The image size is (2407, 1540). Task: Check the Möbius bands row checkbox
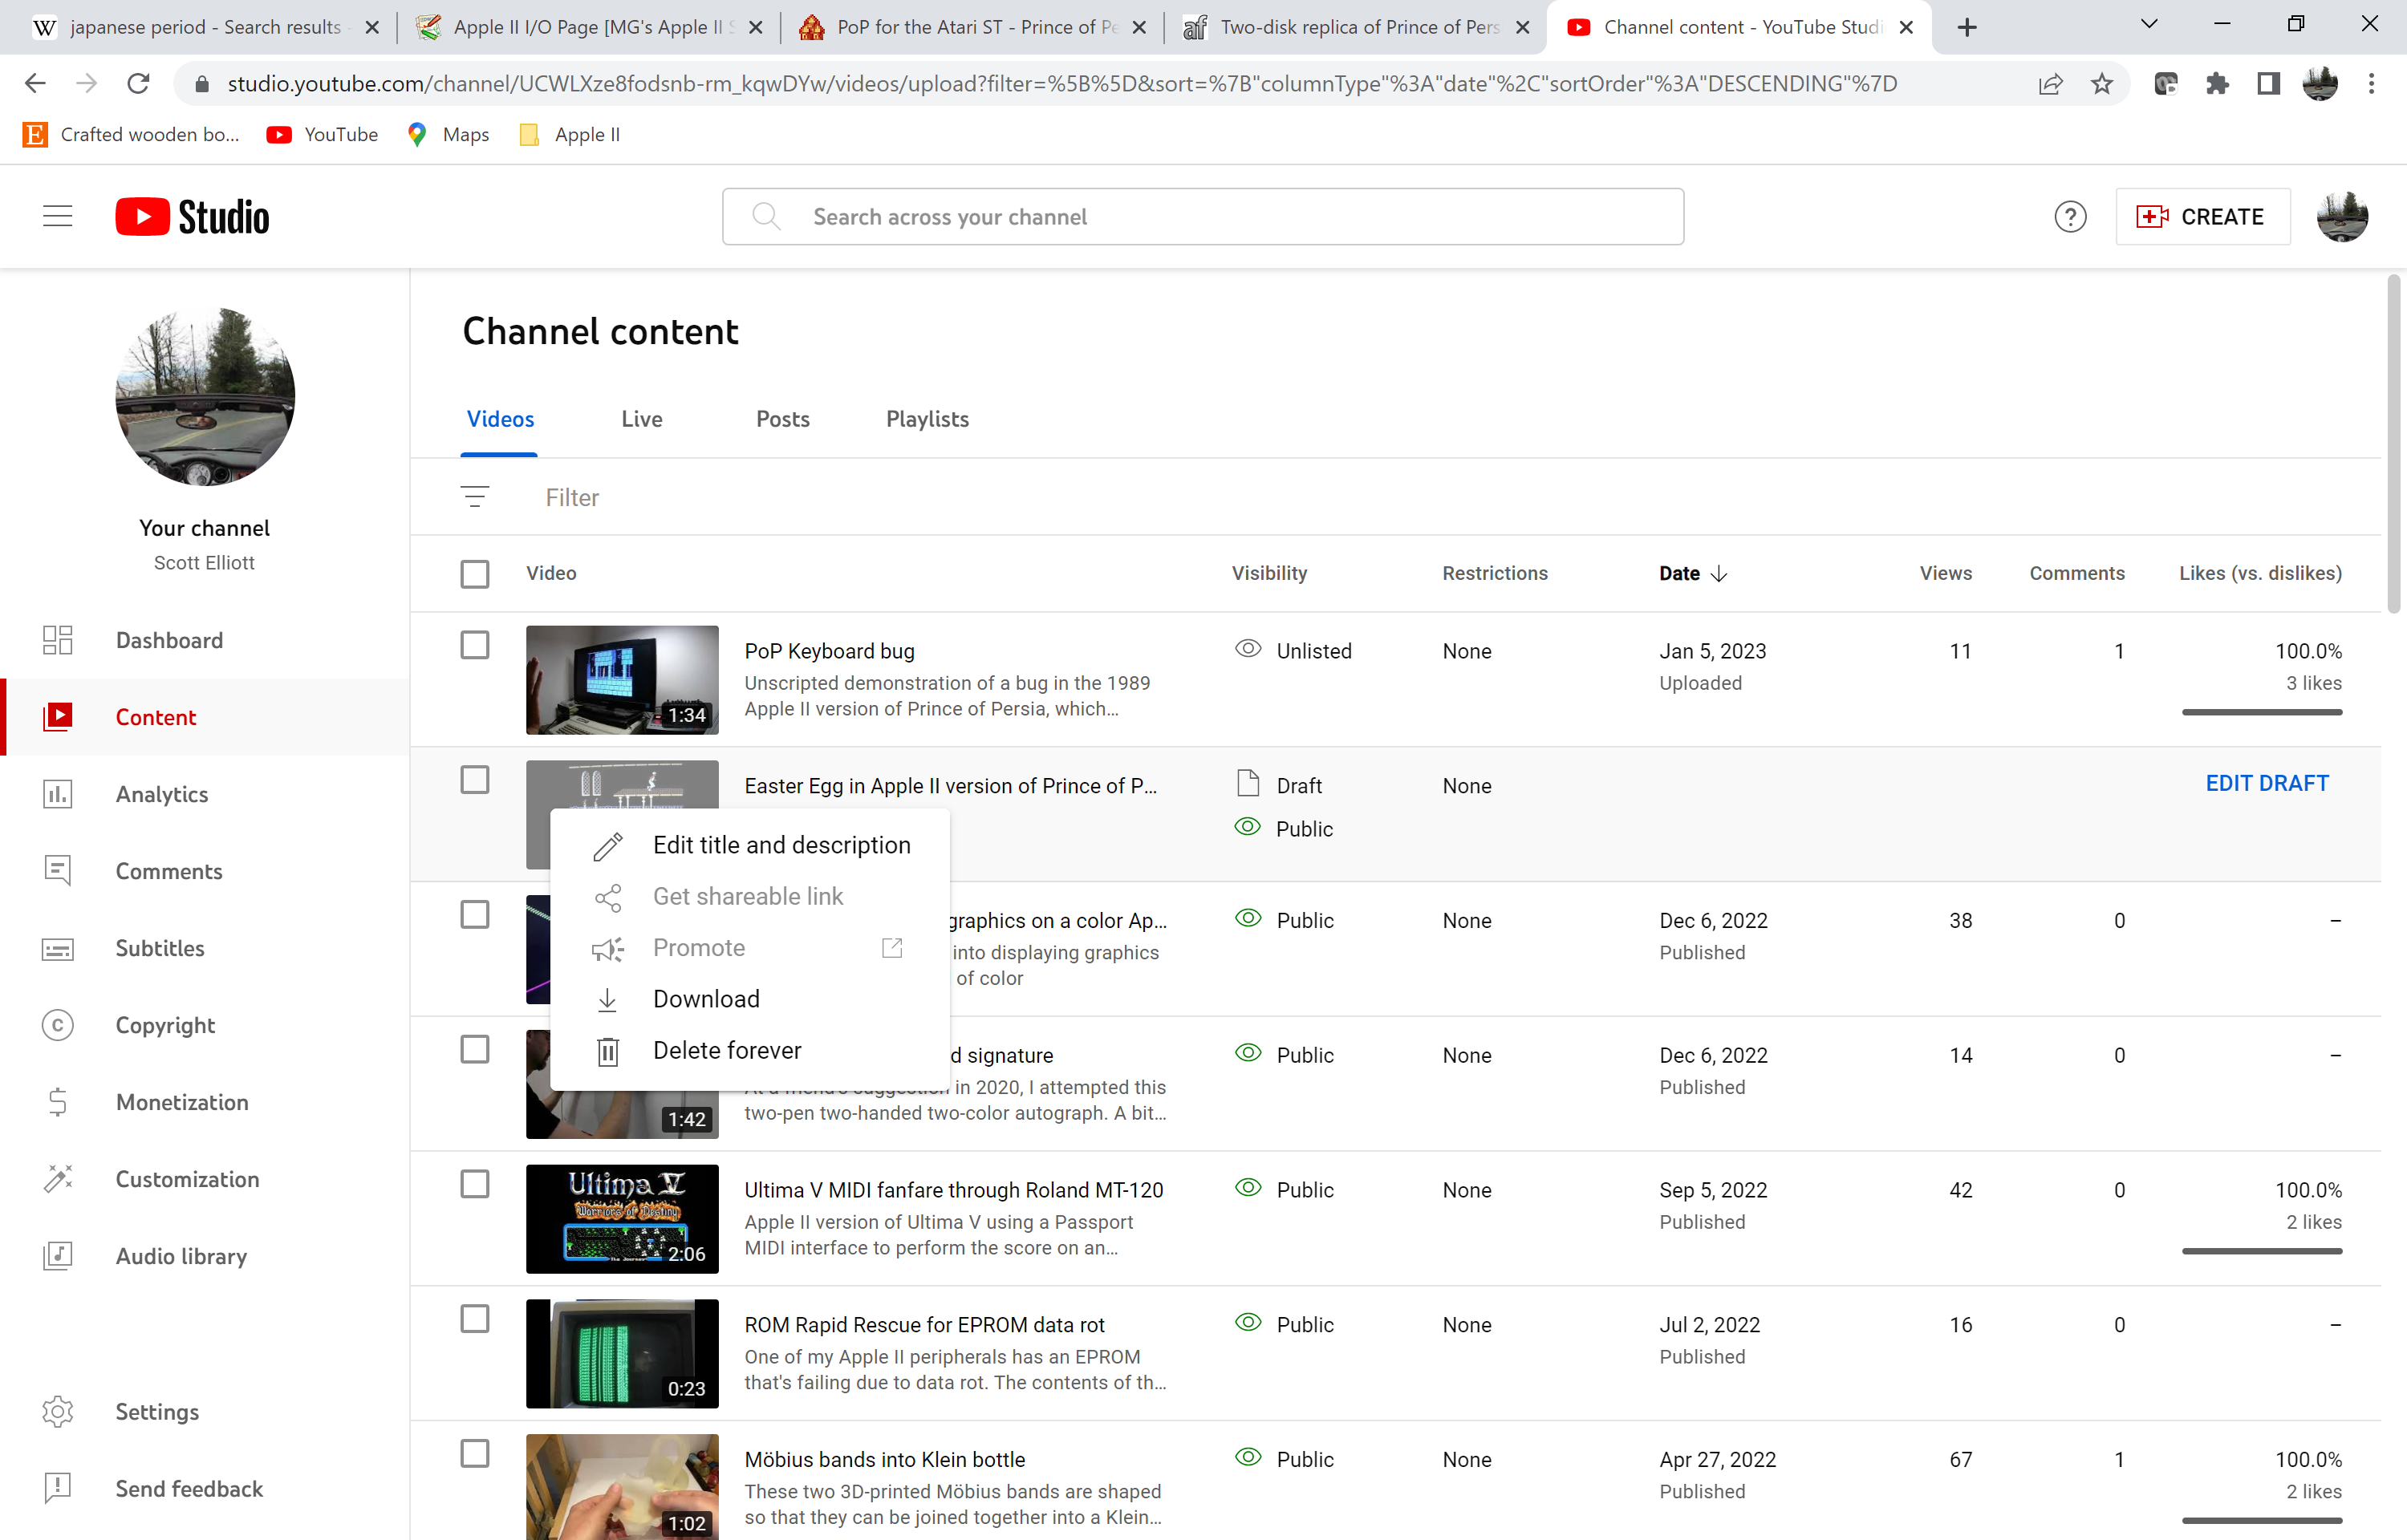point(475,1454)
